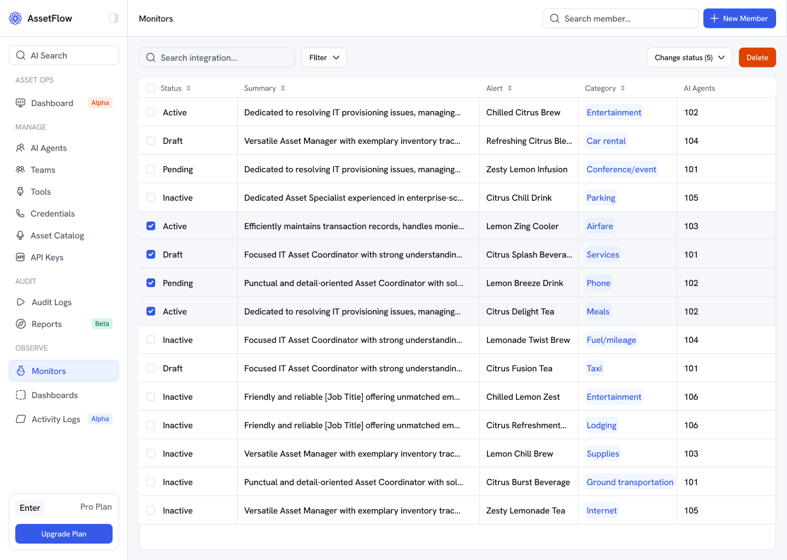Go to Teams page
The width and height of the screenshot is (787, 560).
pos(64,170)
